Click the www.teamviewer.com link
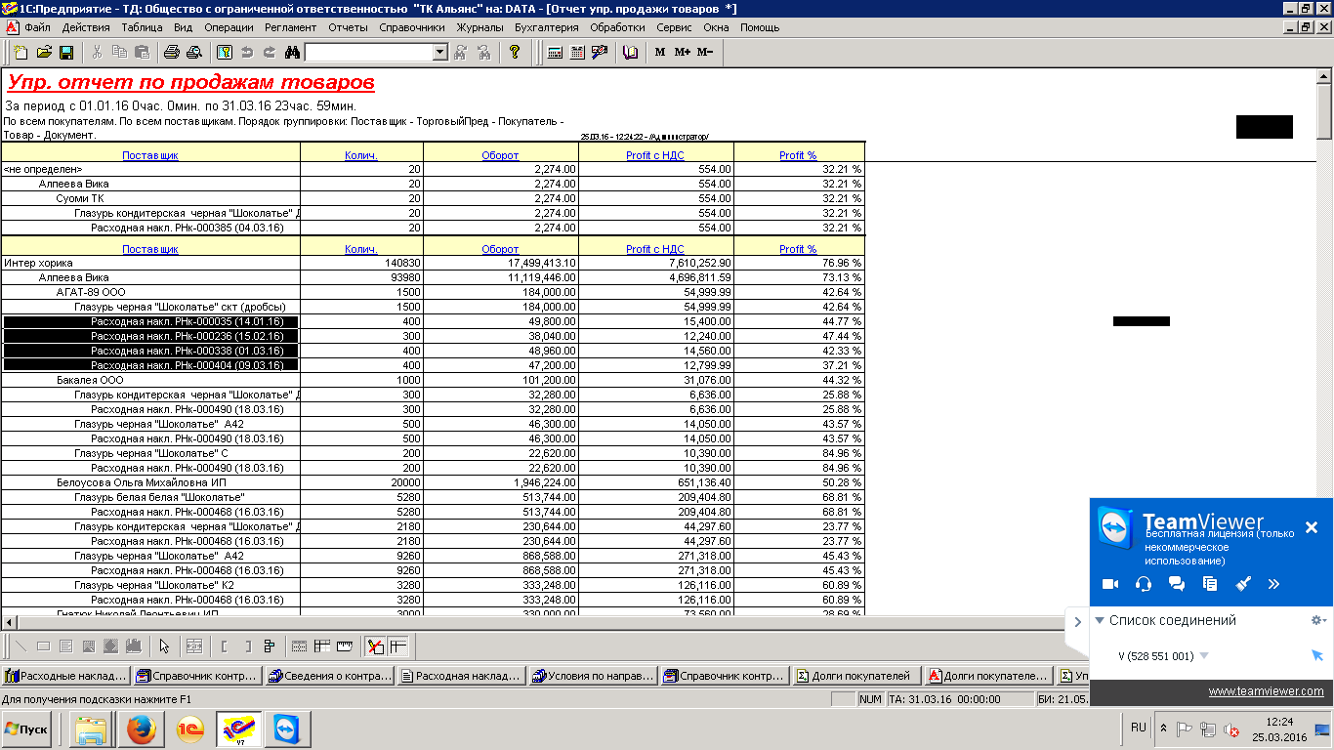Screen dimensions: 1334x750 point(1266,691)
